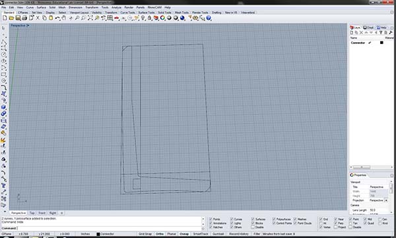Toggle the Curves selection filter checkbox

point(232,220)
